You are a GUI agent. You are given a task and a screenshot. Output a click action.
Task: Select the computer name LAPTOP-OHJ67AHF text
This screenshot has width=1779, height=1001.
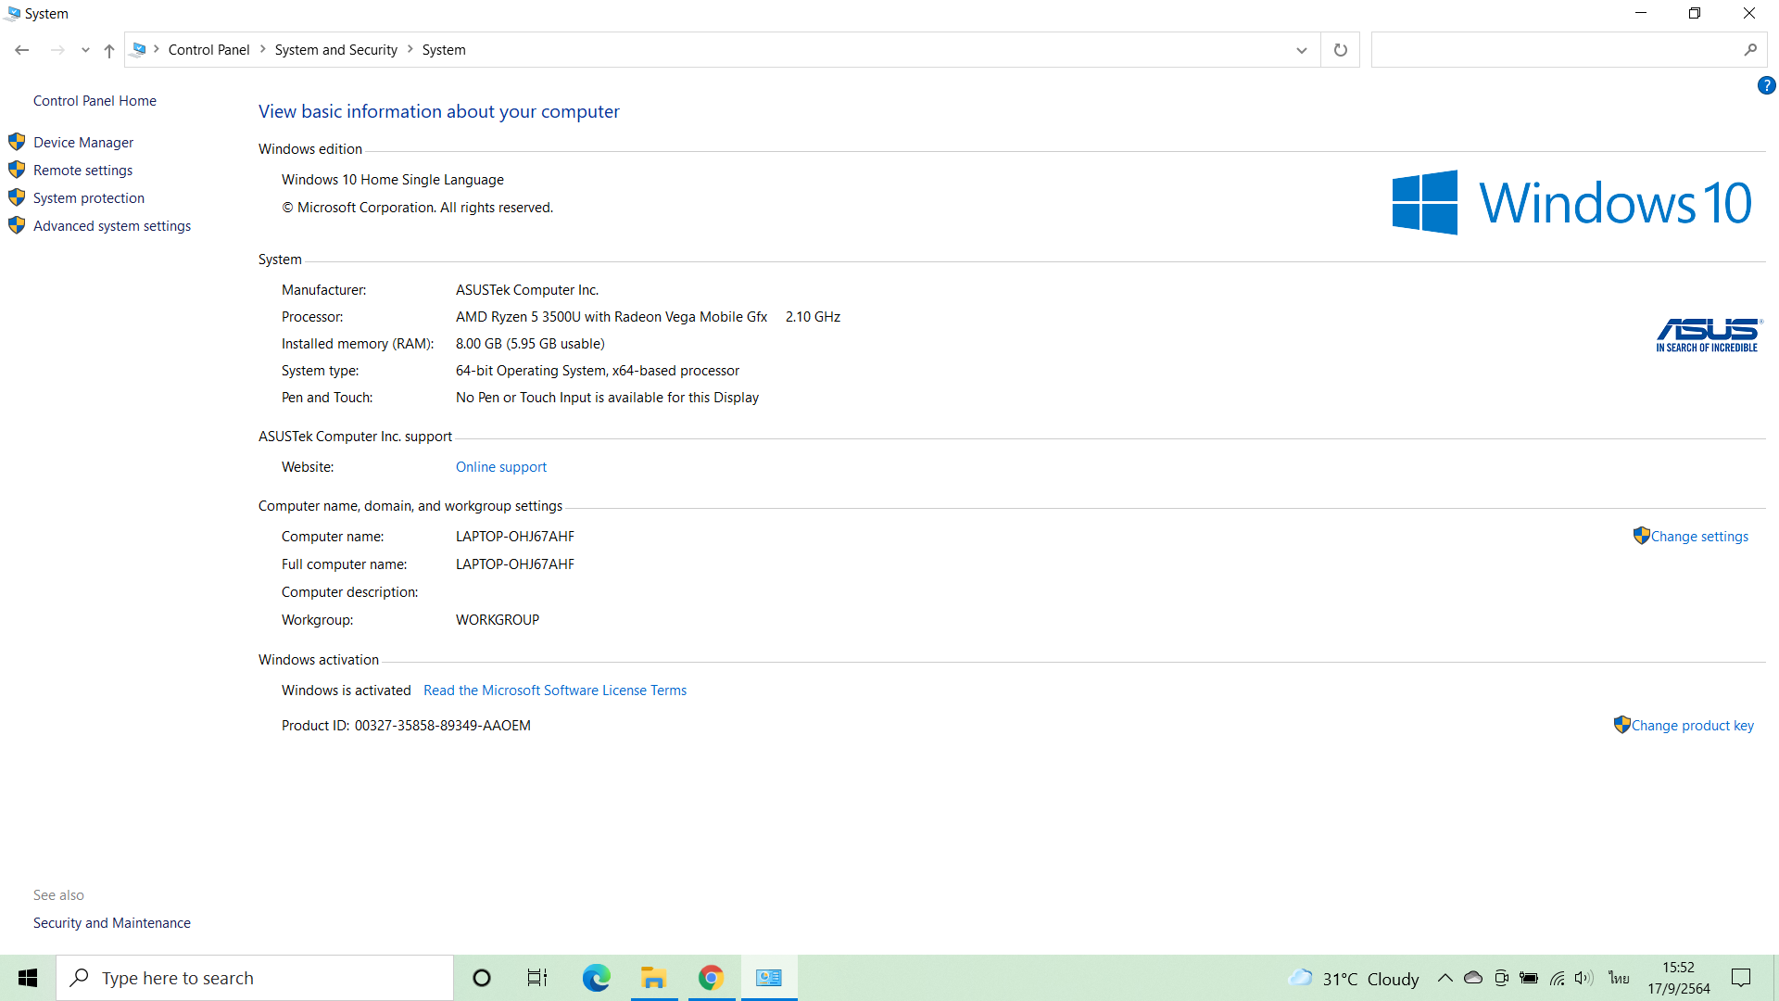coord(515,537)
